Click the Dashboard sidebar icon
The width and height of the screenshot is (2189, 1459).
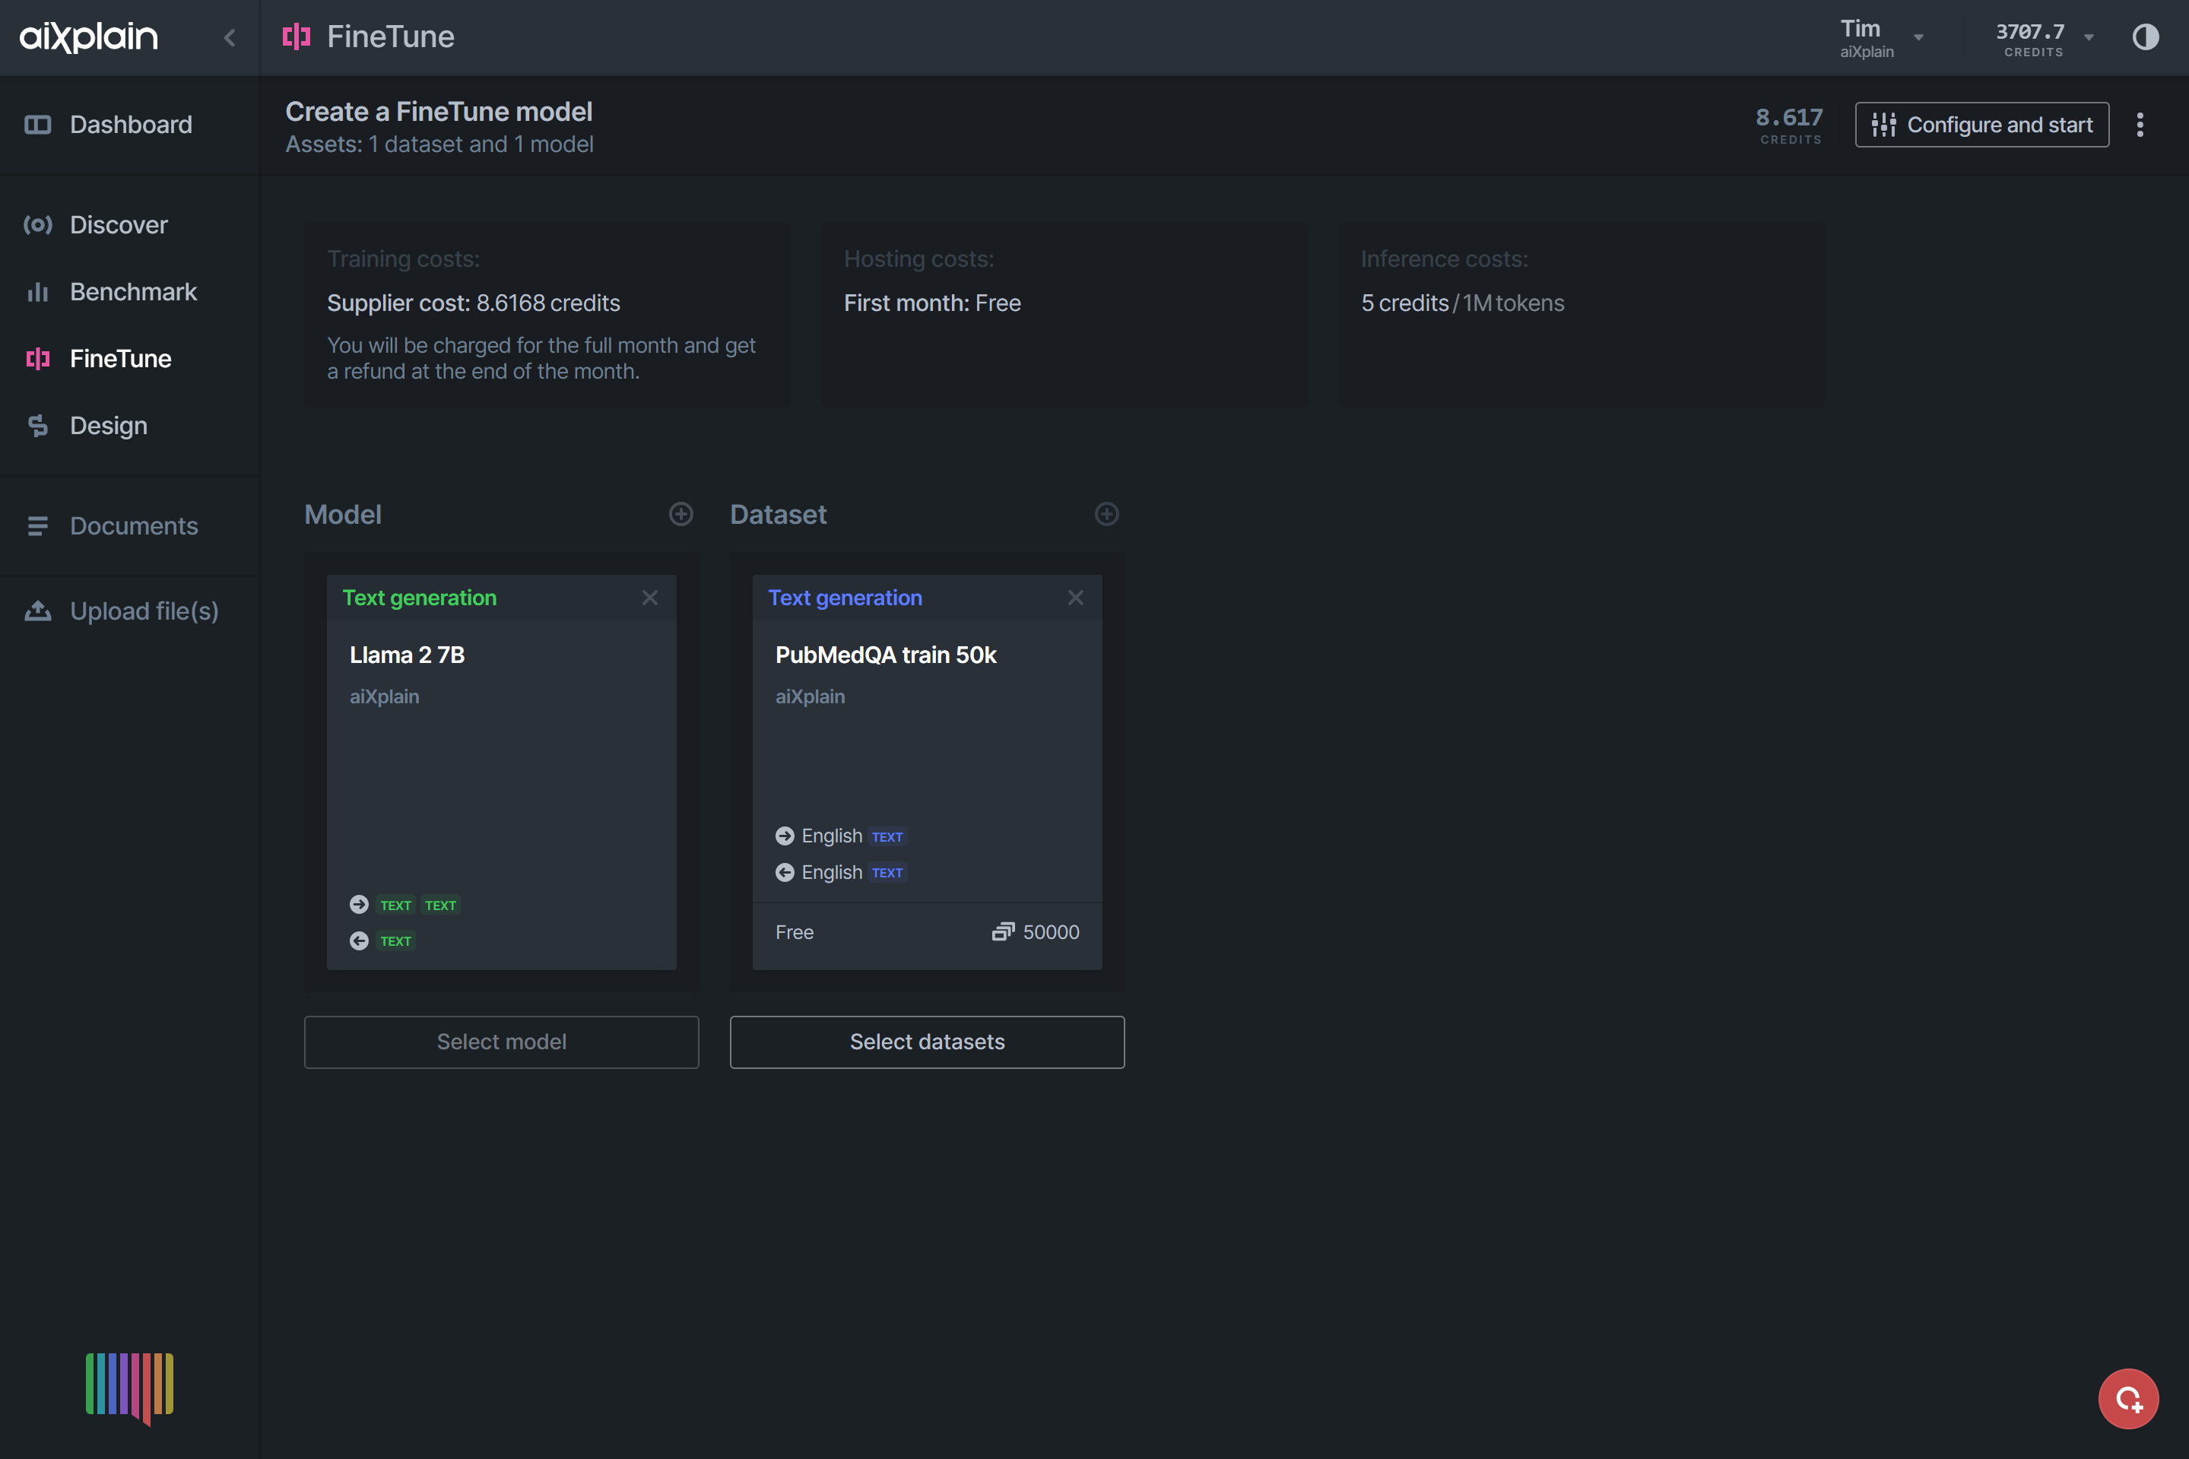click(37, 125)
